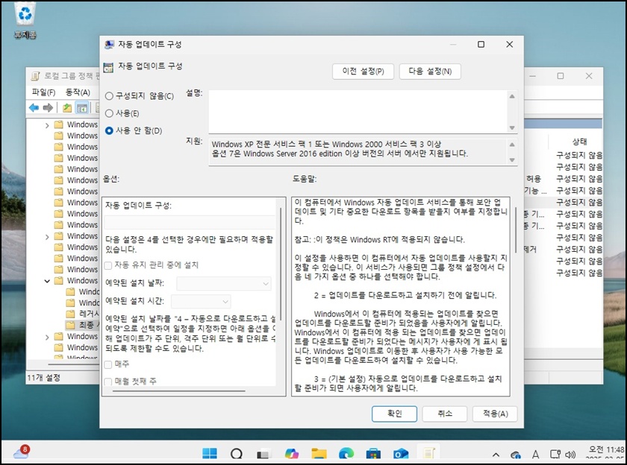
Task: Show hidden system tray icons
Action: coord(496,455)
